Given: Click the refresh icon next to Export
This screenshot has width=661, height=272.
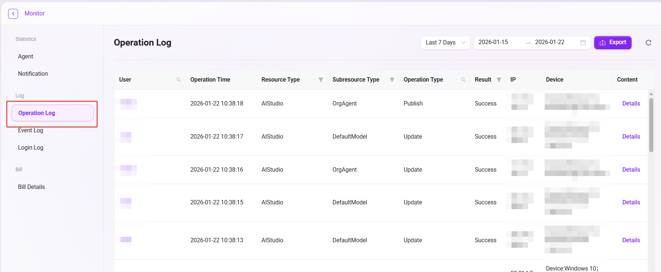Looking at the screenshot, I should coord(648,43).
